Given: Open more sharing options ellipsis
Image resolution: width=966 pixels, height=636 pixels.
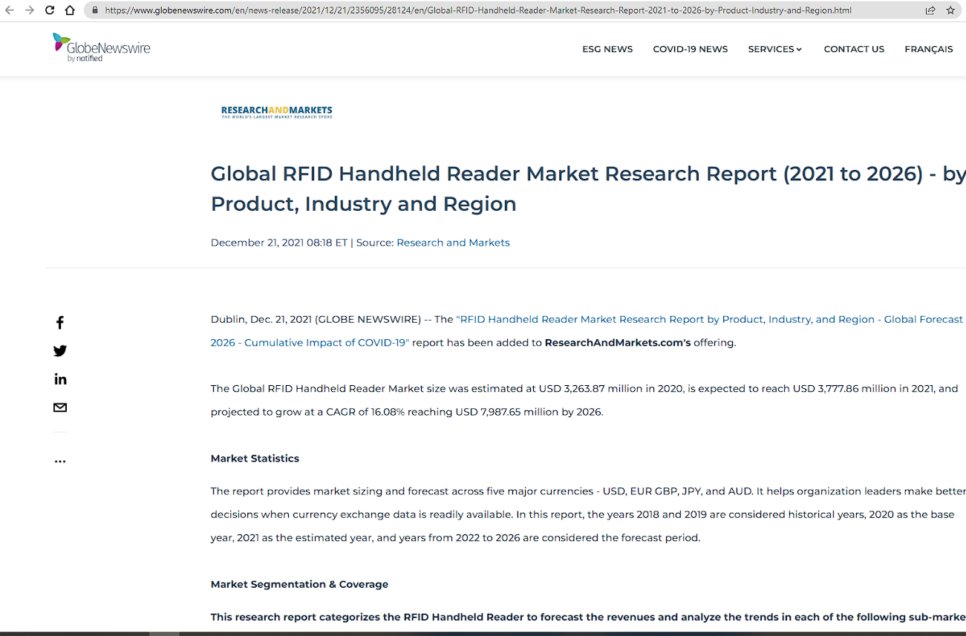Looking at the screenshot, I should pos(60,461).
